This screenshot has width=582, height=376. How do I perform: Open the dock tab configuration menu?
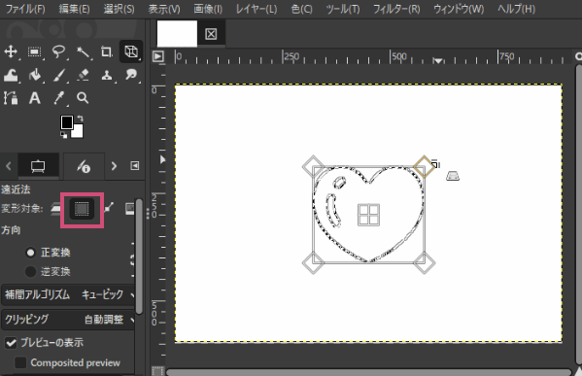tap(135, 166)
